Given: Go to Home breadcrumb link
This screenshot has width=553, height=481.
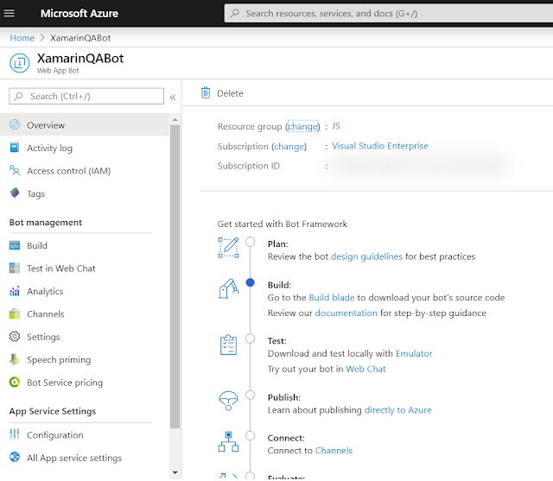Looking at the screenshot, I should point(22,38).
